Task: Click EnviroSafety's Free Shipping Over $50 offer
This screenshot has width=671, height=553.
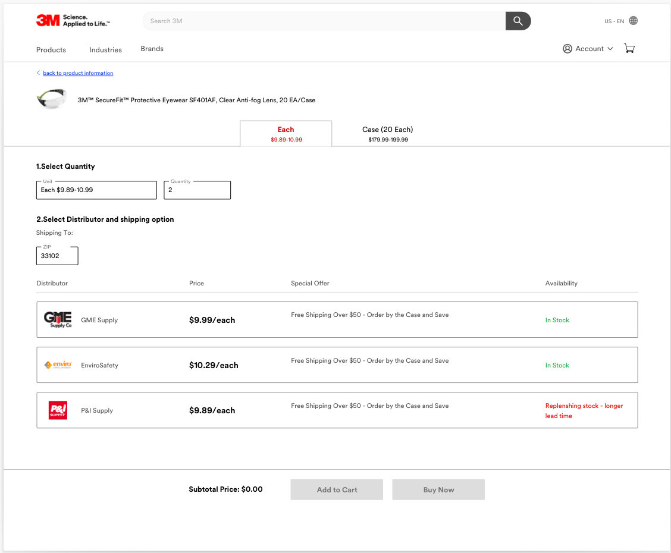Action: (370, 360)
